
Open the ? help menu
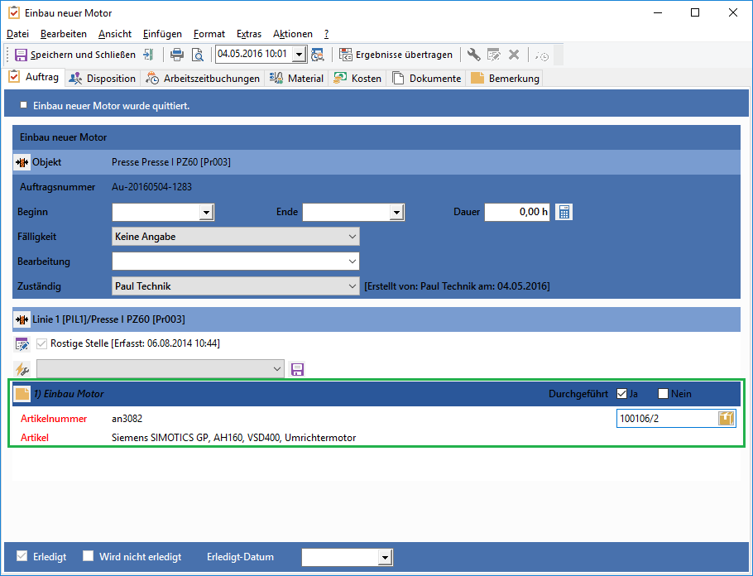[x=327, y=34]
